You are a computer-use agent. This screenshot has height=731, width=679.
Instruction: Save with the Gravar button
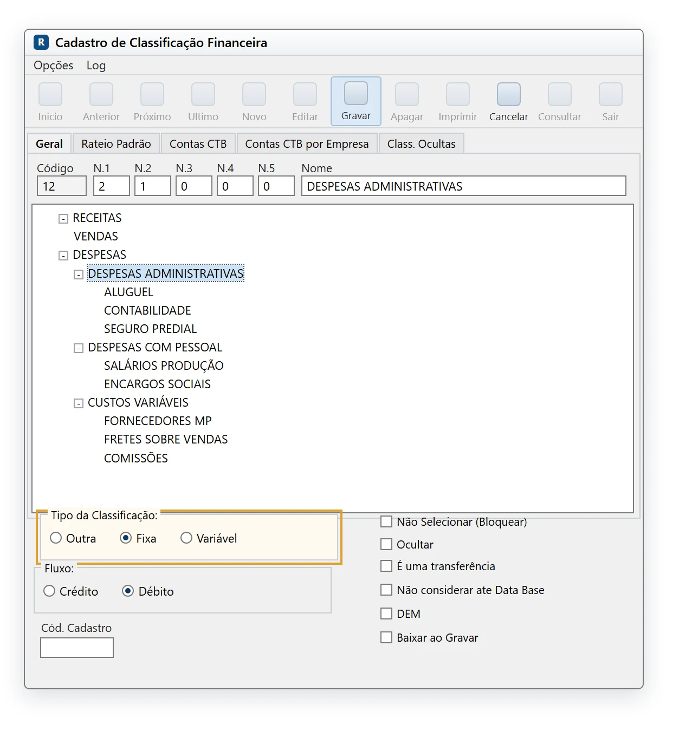tap(356, 101)
